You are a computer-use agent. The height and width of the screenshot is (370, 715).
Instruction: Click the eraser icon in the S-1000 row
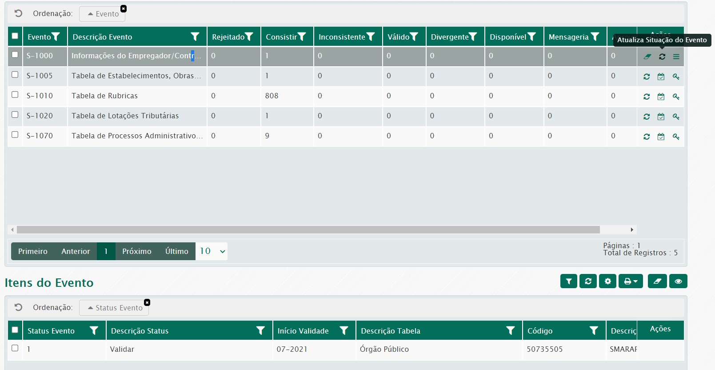click(647, 56)
